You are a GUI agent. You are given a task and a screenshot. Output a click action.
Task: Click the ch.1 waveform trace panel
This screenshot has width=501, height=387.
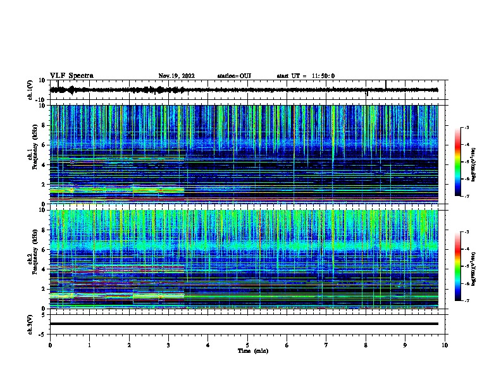point(247,90)
